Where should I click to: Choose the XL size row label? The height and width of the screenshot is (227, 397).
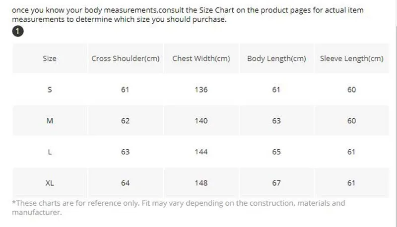50,183
